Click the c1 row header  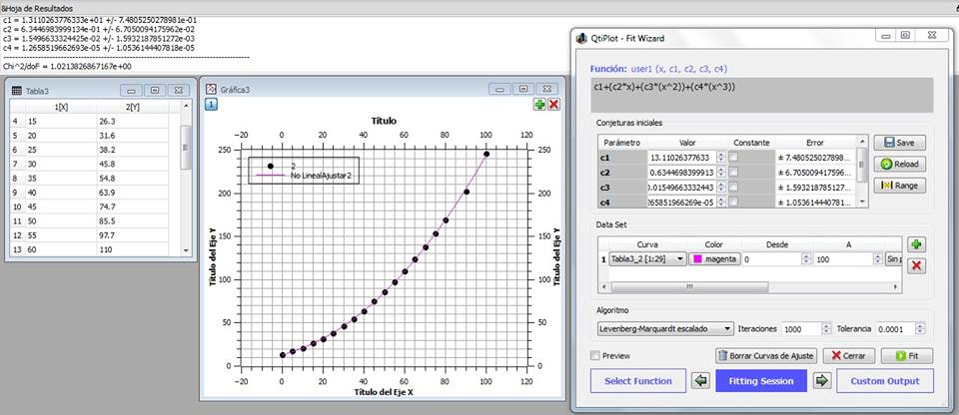coord(622,157)
